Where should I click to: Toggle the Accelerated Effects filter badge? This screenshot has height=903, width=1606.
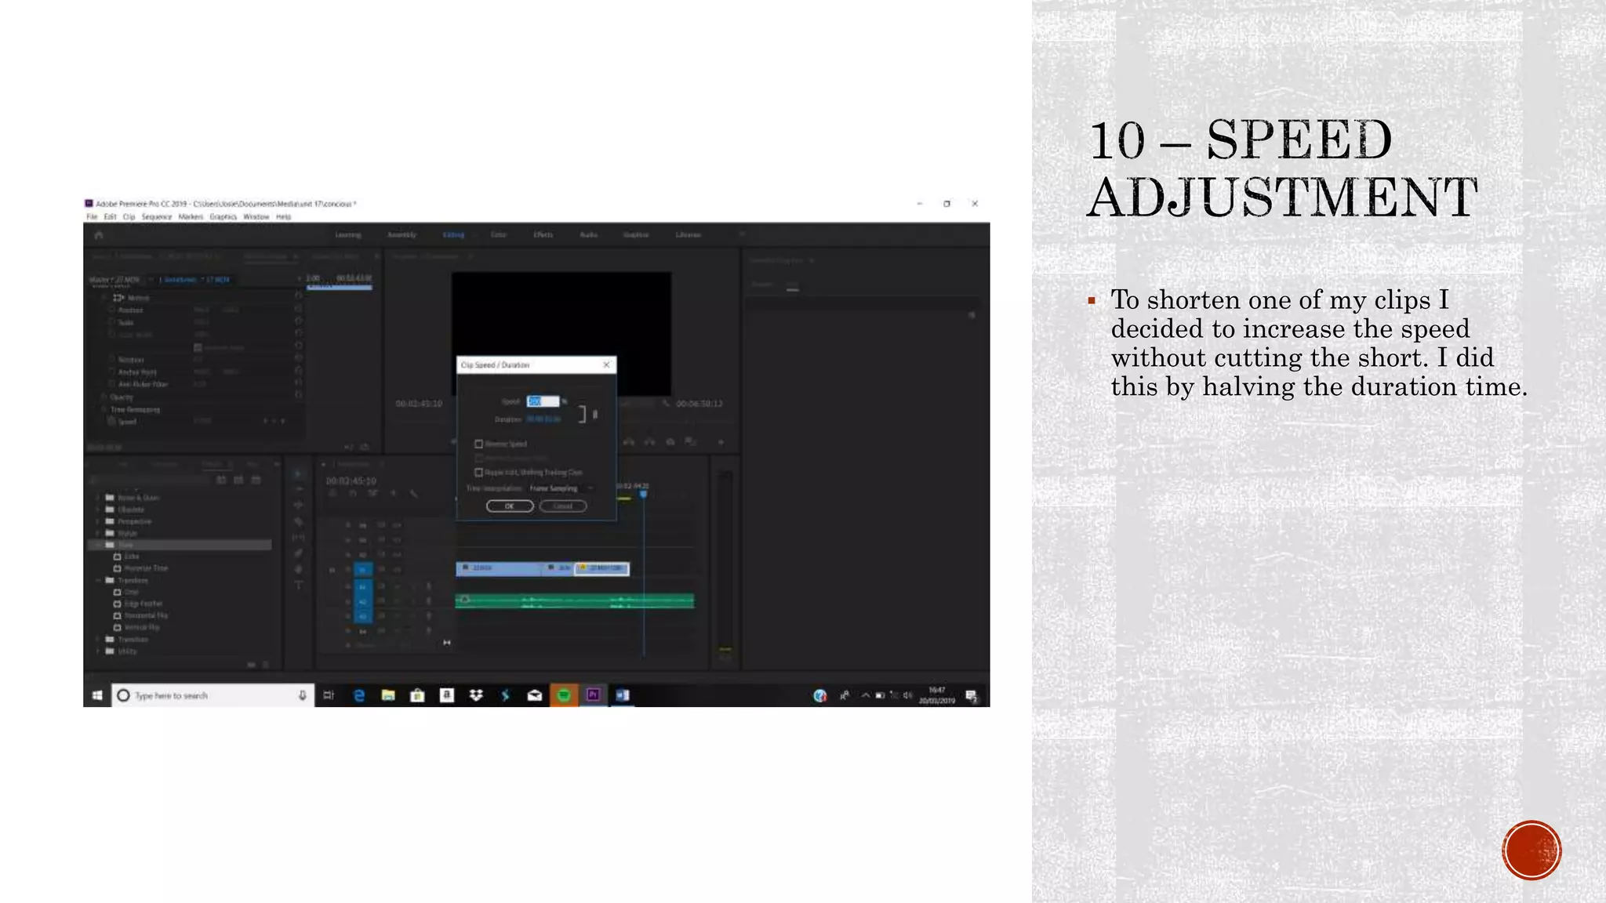point(222,480)
